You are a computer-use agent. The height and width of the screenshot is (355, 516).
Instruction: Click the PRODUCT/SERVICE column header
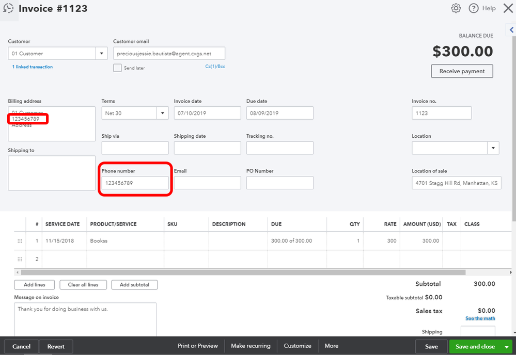pos(113,224)
